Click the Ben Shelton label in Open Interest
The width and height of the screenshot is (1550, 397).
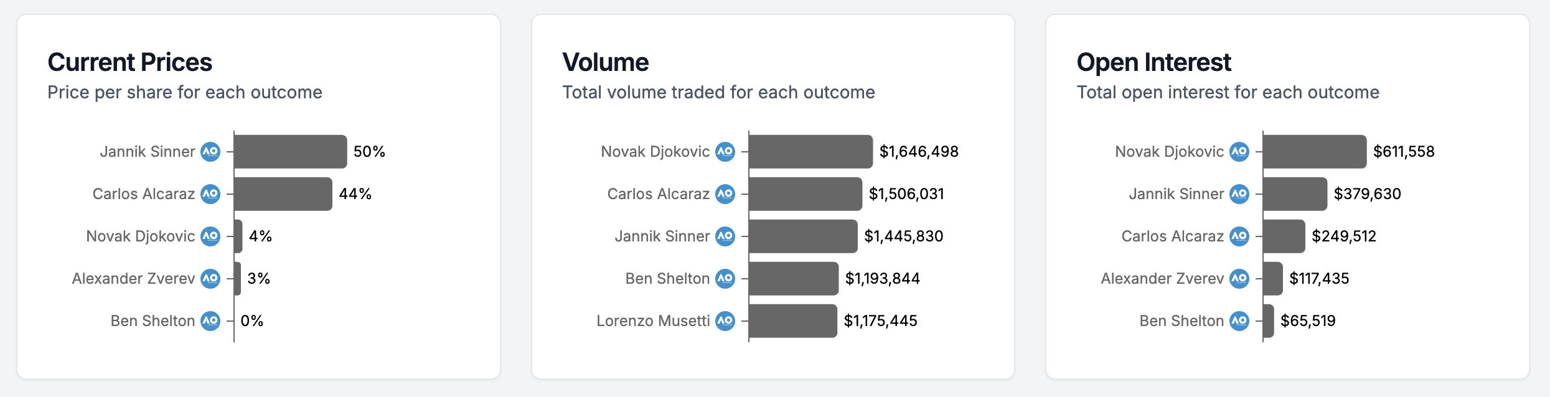1181,320
